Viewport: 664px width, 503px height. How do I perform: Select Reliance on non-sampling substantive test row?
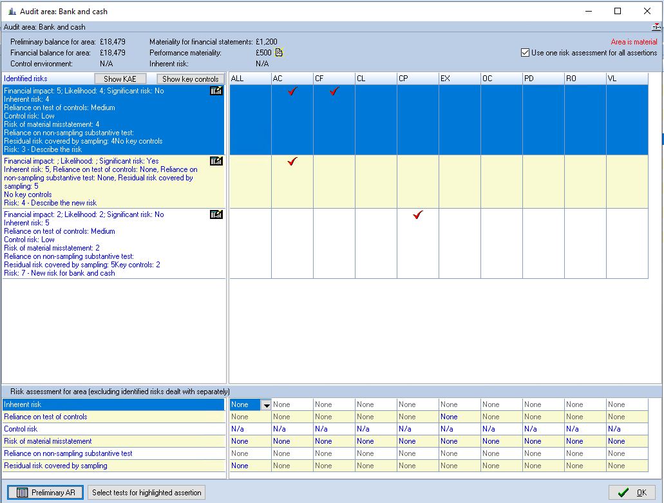tap(113, 453)
